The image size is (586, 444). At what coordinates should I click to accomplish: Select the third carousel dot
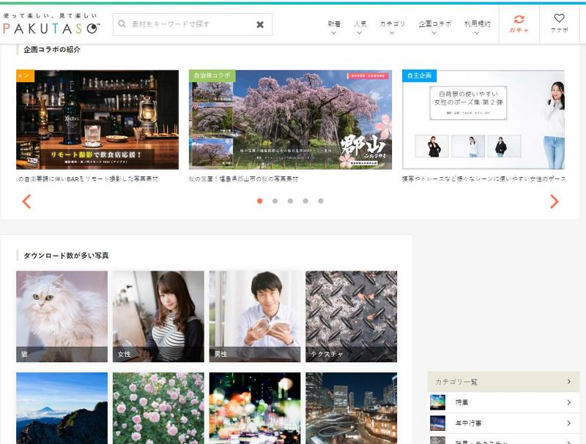point(290,201)
